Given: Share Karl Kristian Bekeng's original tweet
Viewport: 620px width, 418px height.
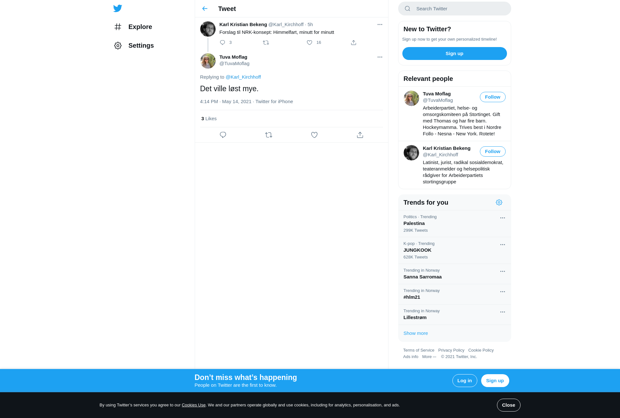Looking at the screenshot, I should click(354, 43).
